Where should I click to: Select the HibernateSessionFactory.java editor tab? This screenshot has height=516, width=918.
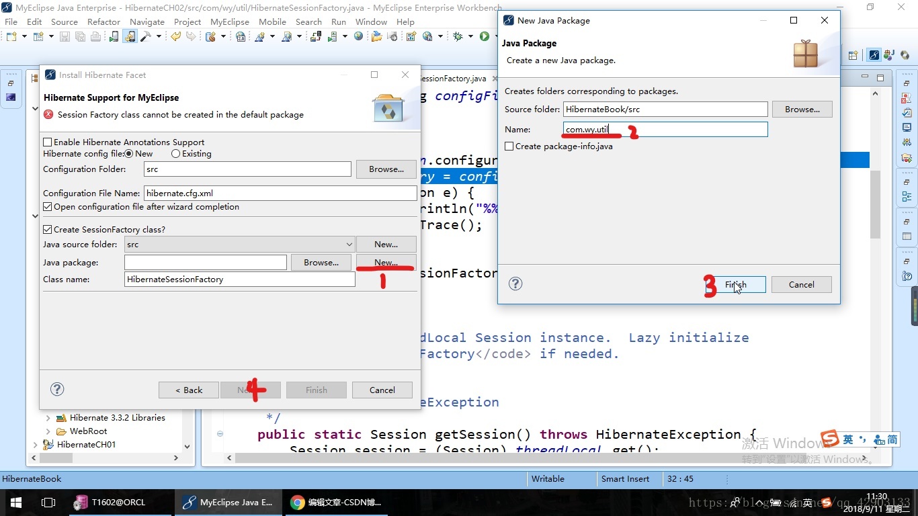click(x=453, y=79)
